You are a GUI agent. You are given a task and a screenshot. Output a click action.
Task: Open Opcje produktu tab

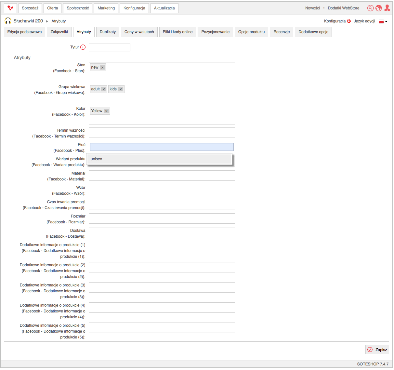tap(251, 32)
